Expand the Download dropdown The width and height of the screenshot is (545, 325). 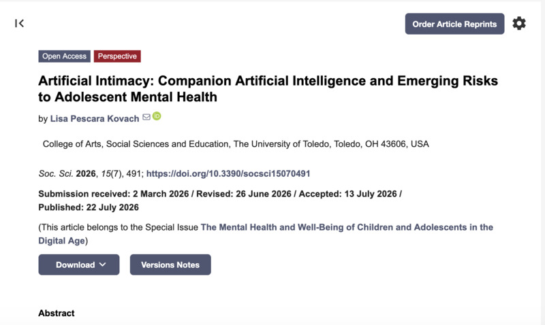pos(79,264)
